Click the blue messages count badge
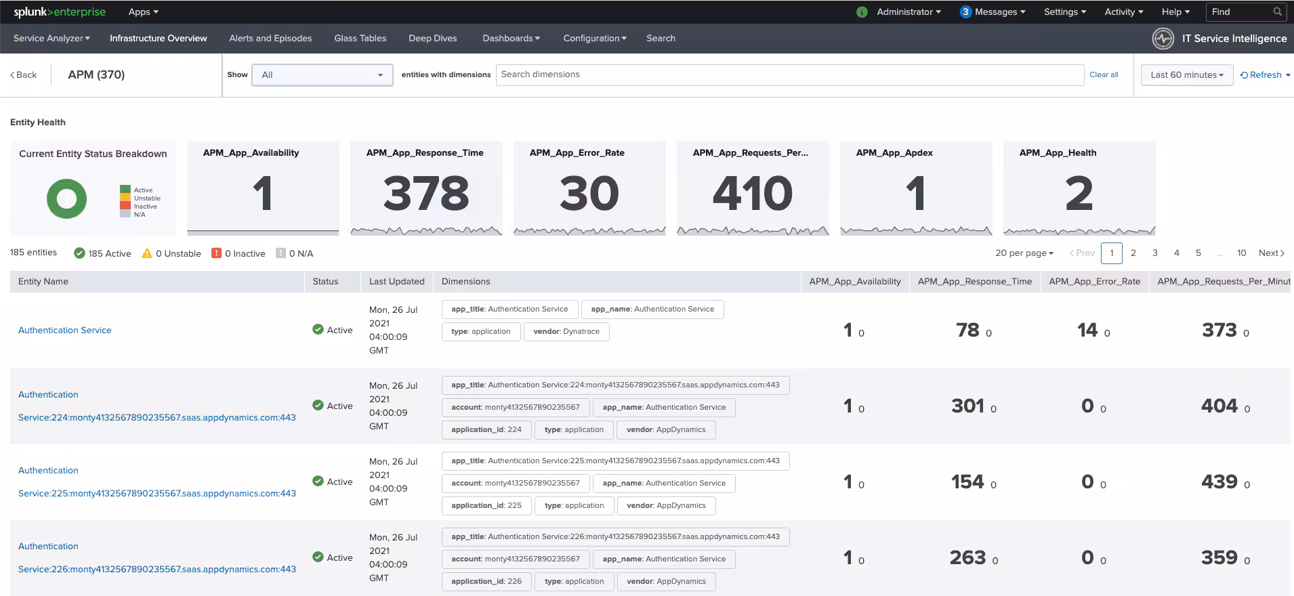The height and width of the screenshot is (596, 1294). (965, 12)
